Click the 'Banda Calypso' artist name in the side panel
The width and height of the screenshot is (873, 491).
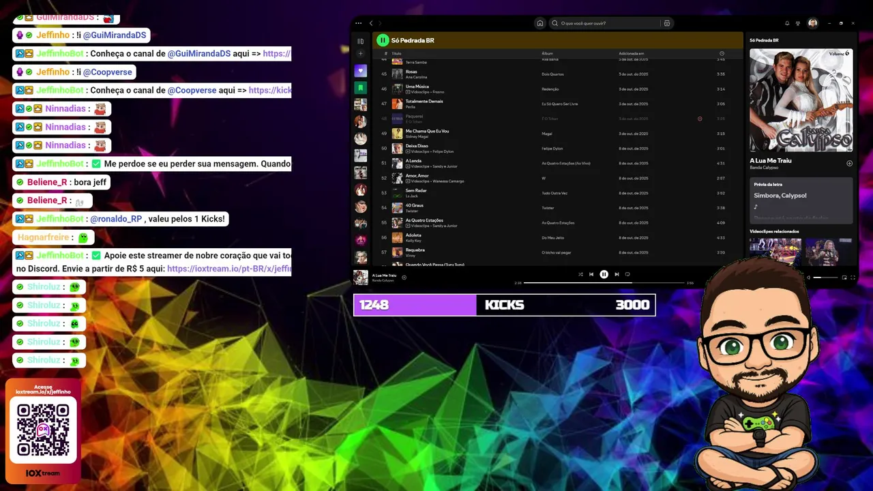(764, 168)
